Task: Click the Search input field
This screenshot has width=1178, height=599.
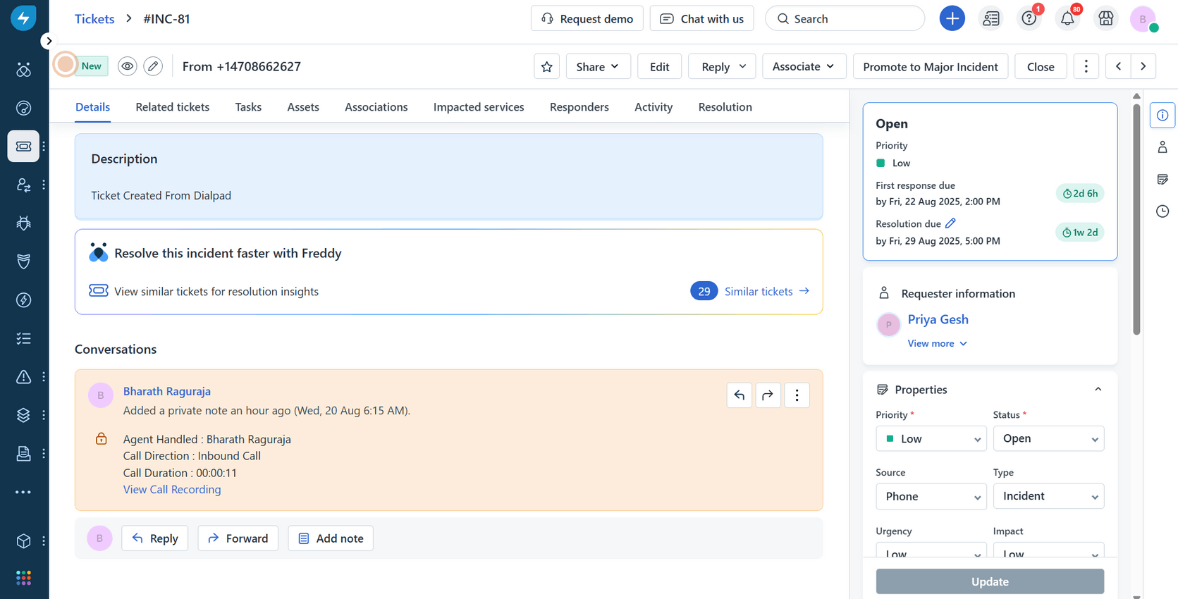Action: coord(845,19)
